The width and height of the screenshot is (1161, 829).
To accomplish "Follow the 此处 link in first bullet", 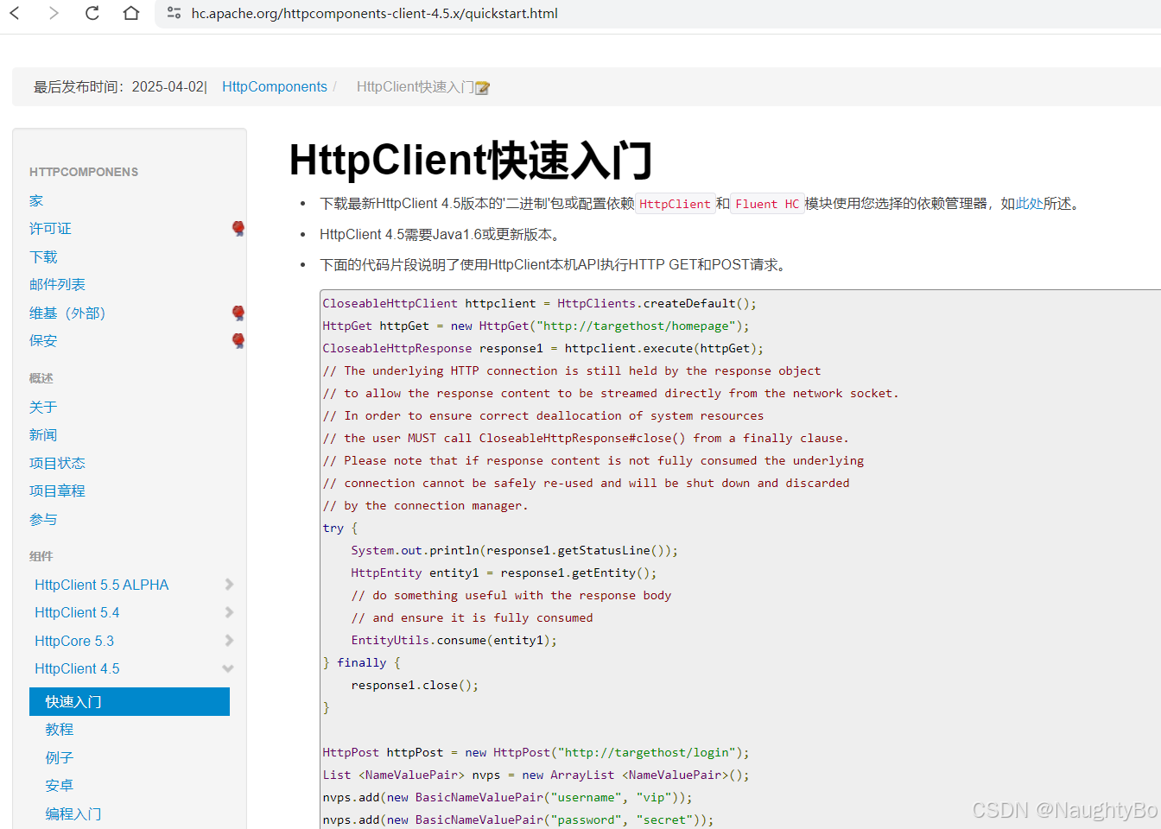I will click(1029, 204).
